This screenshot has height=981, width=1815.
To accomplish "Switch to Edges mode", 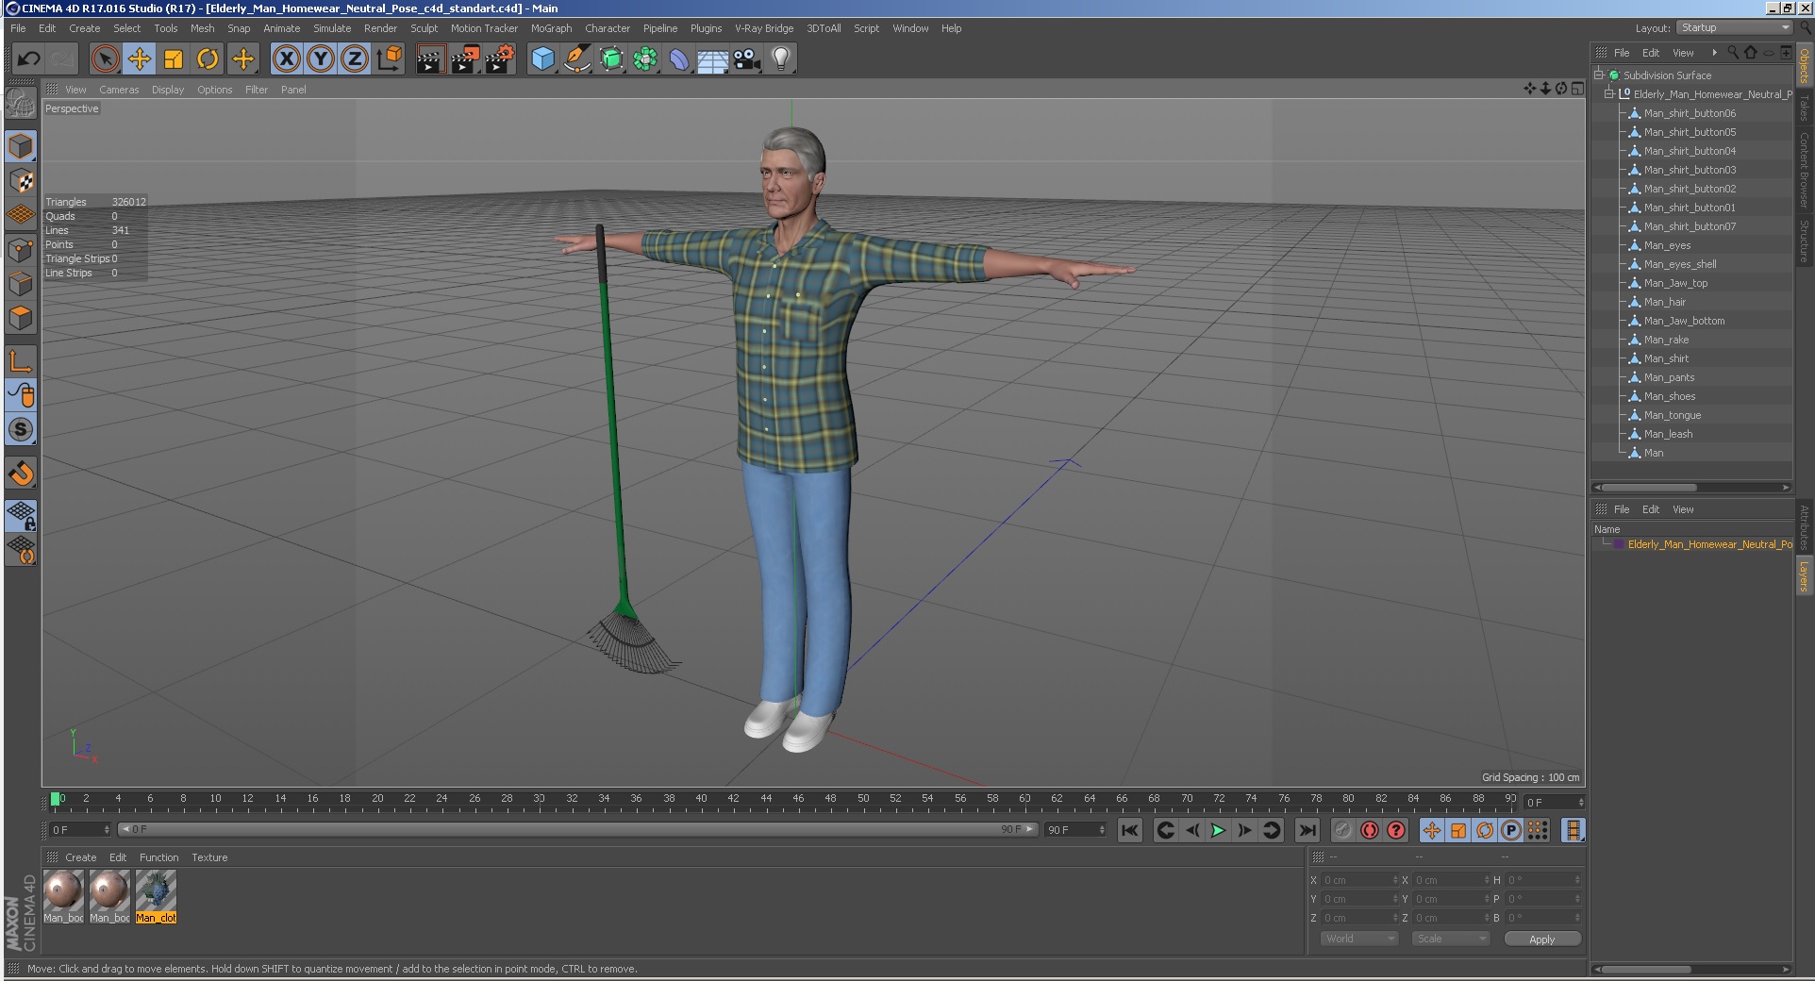I will pyautogui.click(x=21, y=284).
